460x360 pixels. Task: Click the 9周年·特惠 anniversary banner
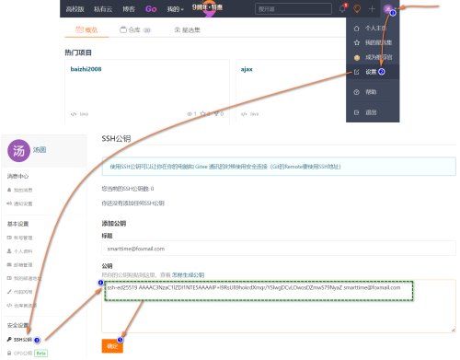[x=207, y=8]
